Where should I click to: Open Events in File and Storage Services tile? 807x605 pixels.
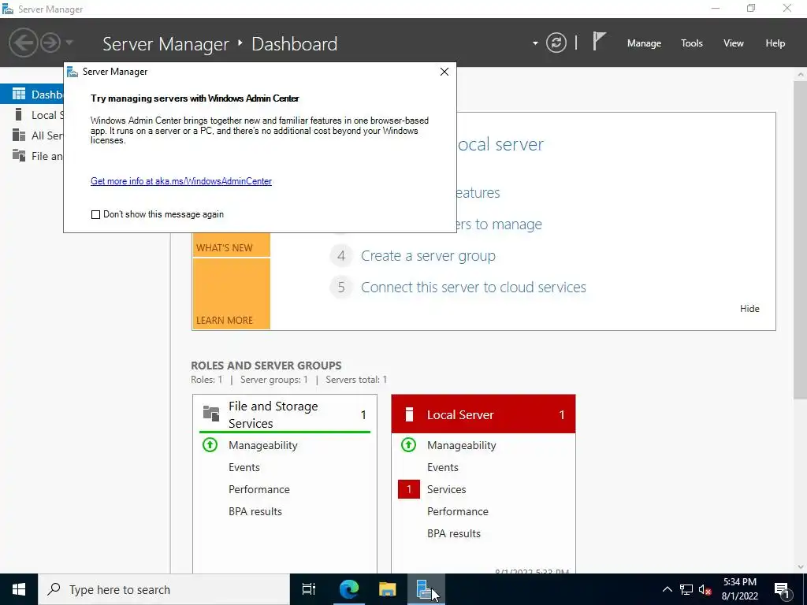(244, 467)
